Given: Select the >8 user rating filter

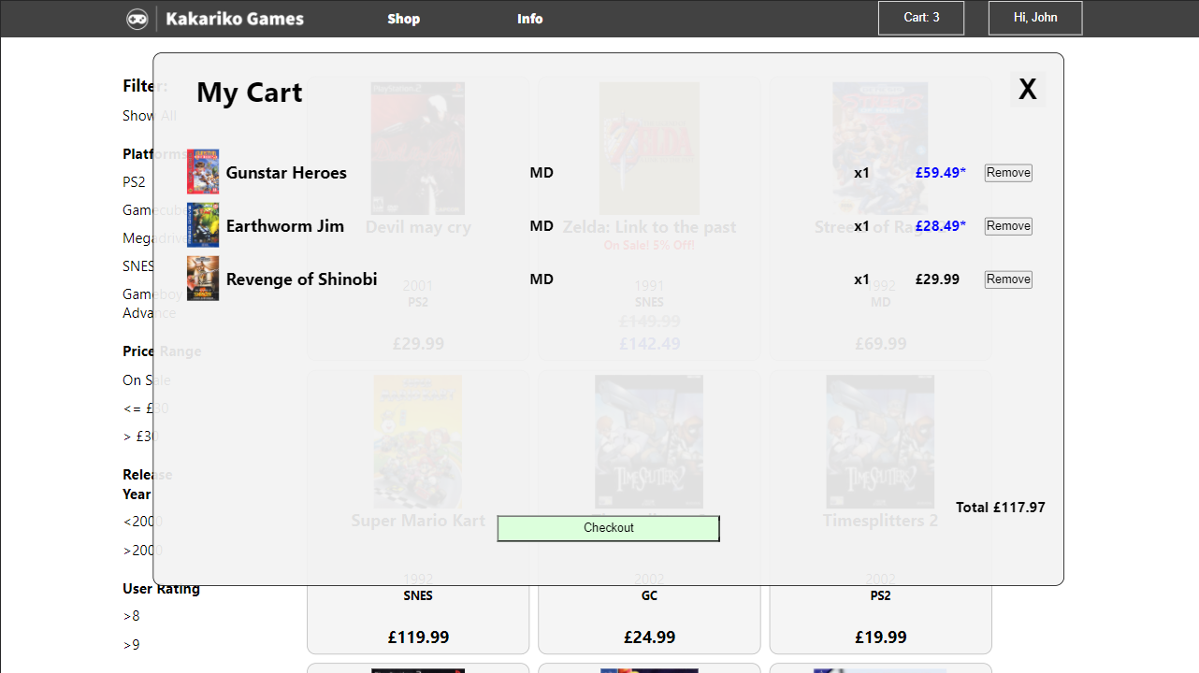Looking at the screenshot, I should coord(131,616).
